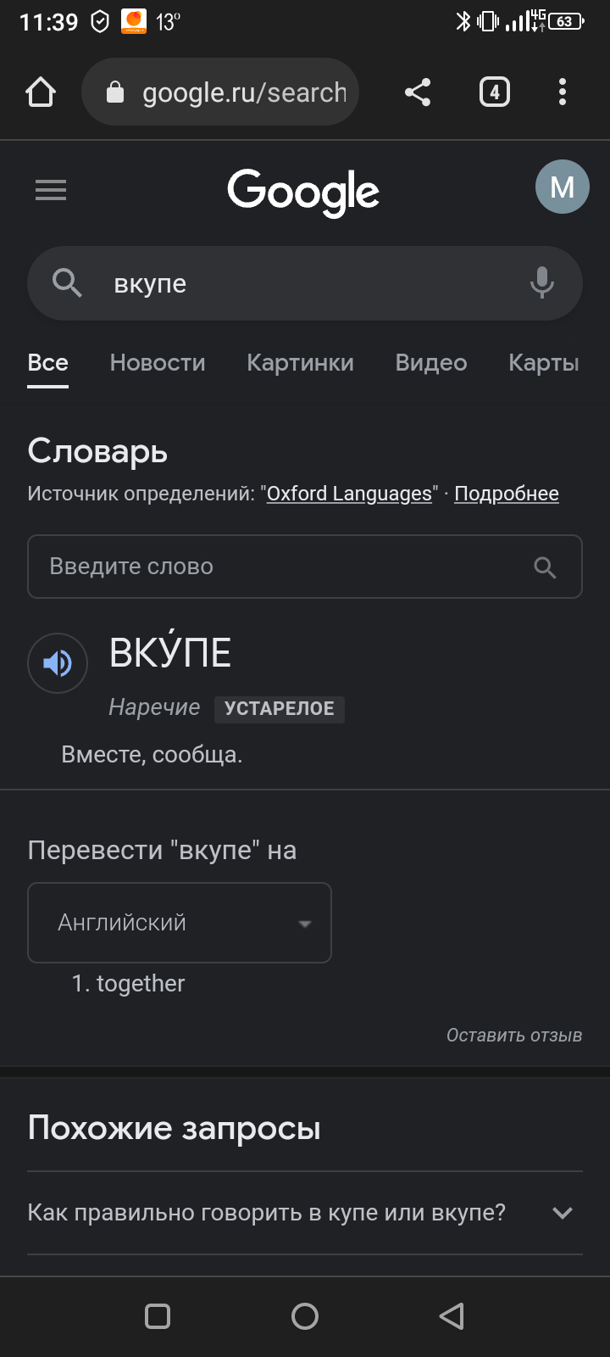610x1357 pixels.
Task: Follow the Подробнее link
Action: click(507, 494)
